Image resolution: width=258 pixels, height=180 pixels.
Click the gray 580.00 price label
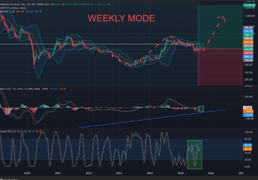pos(248,60)
